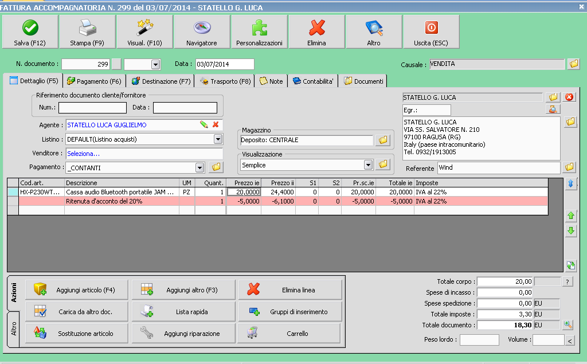
Task: Open the Referente folder icon
Action: click(569, 167)
